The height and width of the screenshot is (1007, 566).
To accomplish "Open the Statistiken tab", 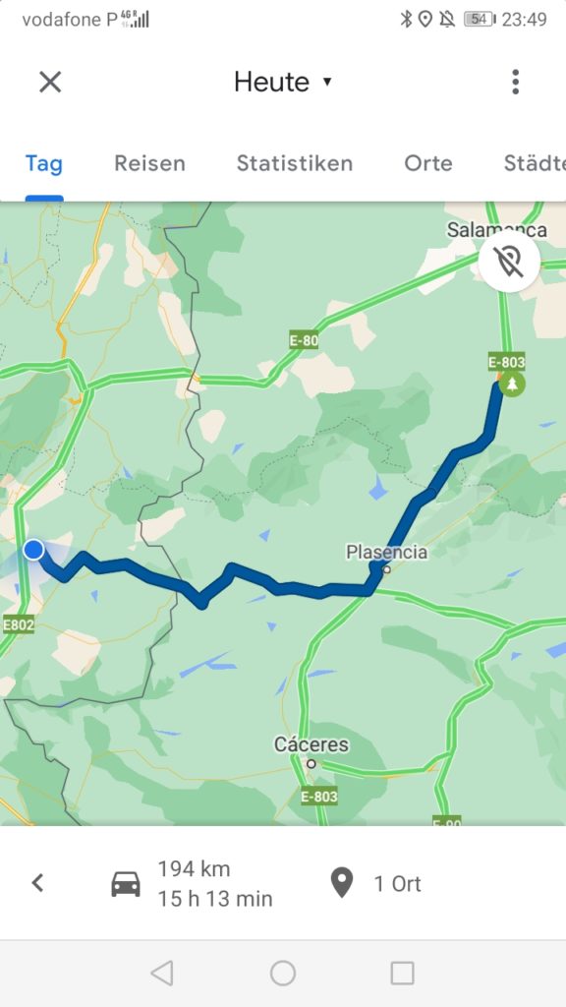I will pyautogui.click(x=295, y=163).
